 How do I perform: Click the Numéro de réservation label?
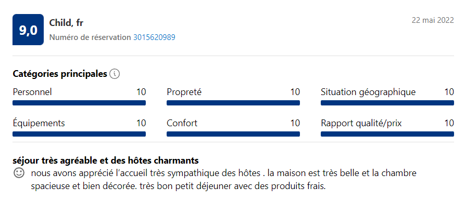coord(90,37)
